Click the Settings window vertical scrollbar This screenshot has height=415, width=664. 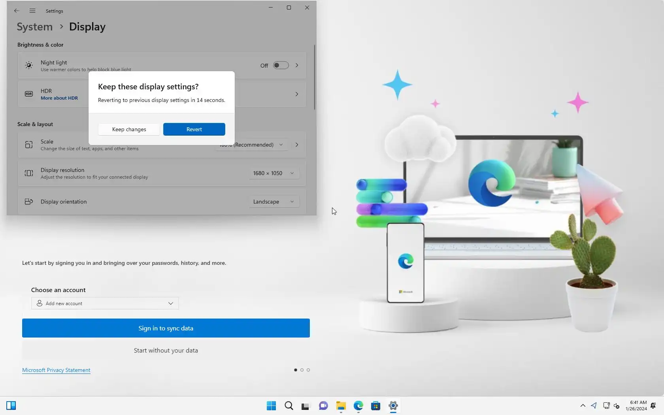pos(315,77)
